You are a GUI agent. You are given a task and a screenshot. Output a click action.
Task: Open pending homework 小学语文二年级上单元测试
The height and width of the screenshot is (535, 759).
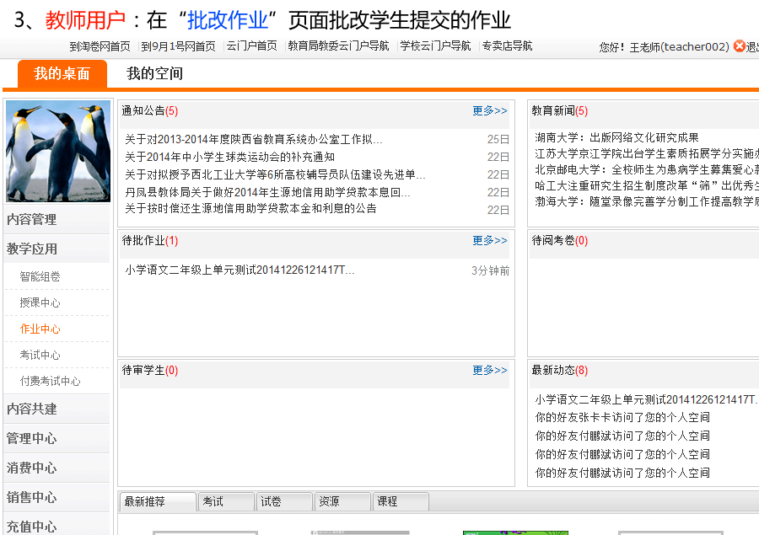(240, 270)
